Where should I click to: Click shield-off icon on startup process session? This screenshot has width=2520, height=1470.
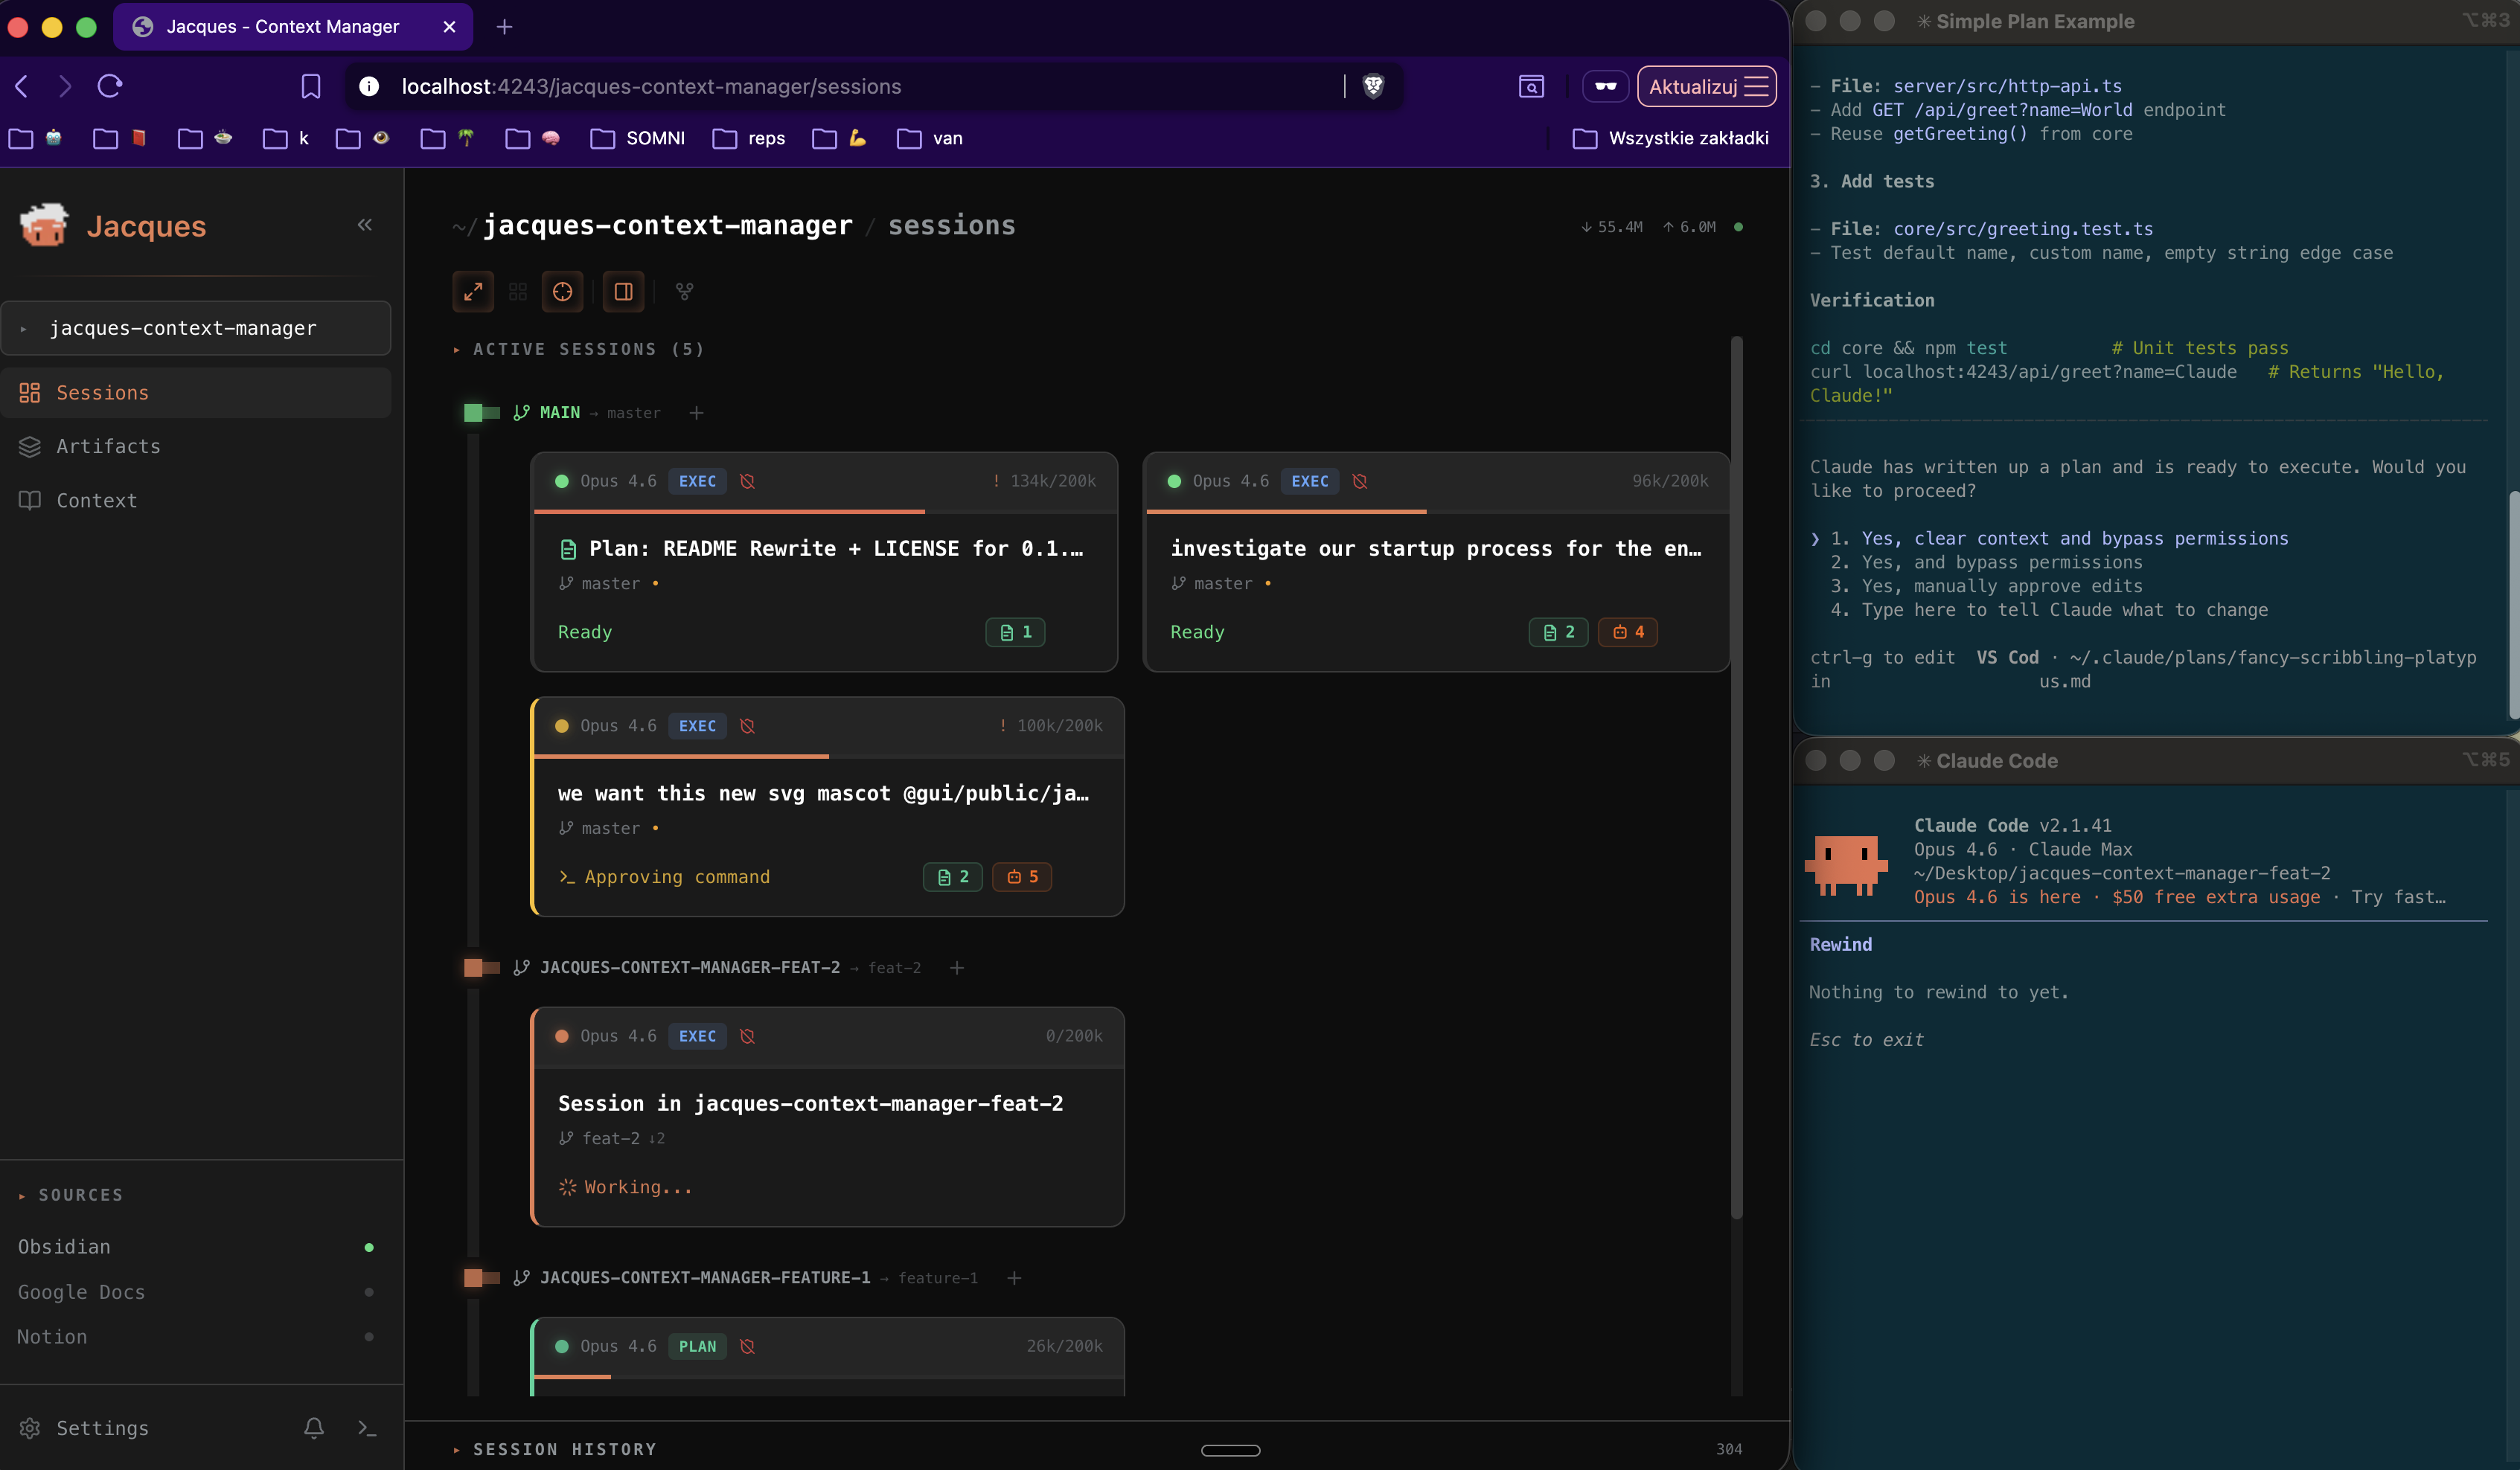click(x=1360, y=481)
